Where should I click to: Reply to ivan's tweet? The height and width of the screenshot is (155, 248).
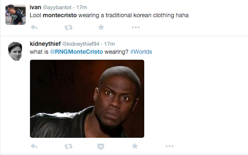coord(34,27)
